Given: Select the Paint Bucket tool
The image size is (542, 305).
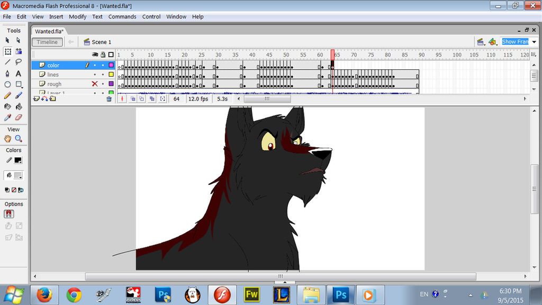Looking at the screenshot, I should pos(17,105).
